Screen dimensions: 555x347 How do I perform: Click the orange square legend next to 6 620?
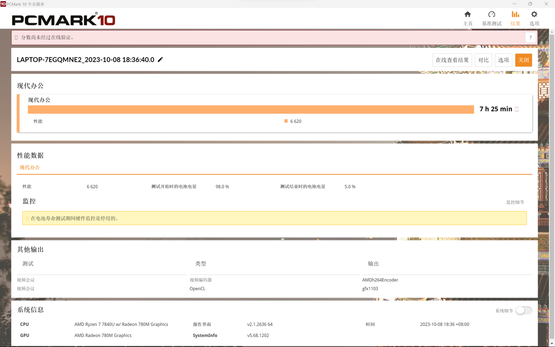coord(286,121)
